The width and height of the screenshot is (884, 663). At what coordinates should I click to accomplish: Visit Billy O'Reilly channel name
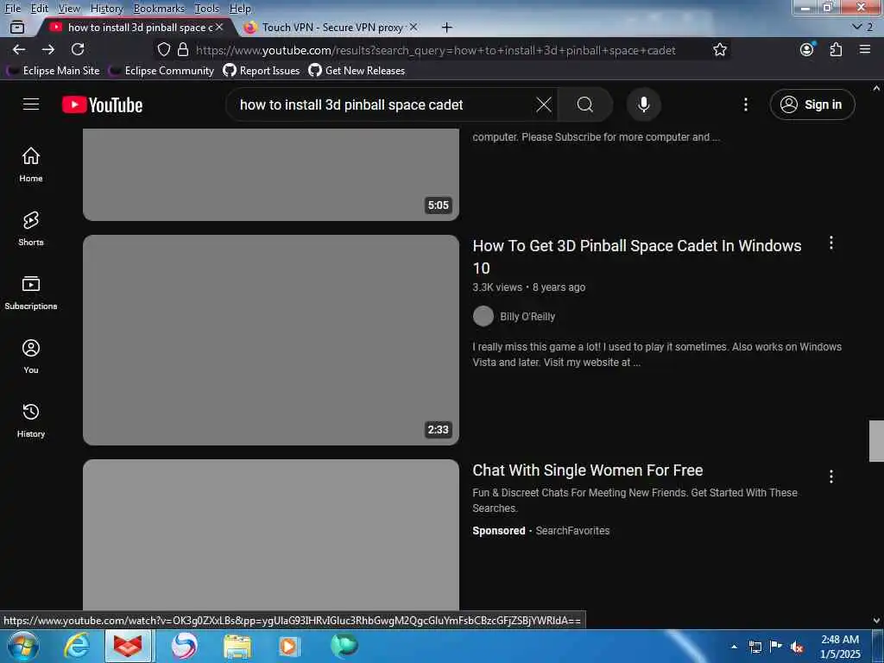pyautogui.click(x=527, y=316)
